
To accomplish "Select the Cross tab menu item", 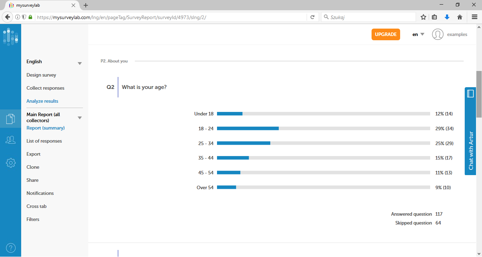I will tap(36, 206).
